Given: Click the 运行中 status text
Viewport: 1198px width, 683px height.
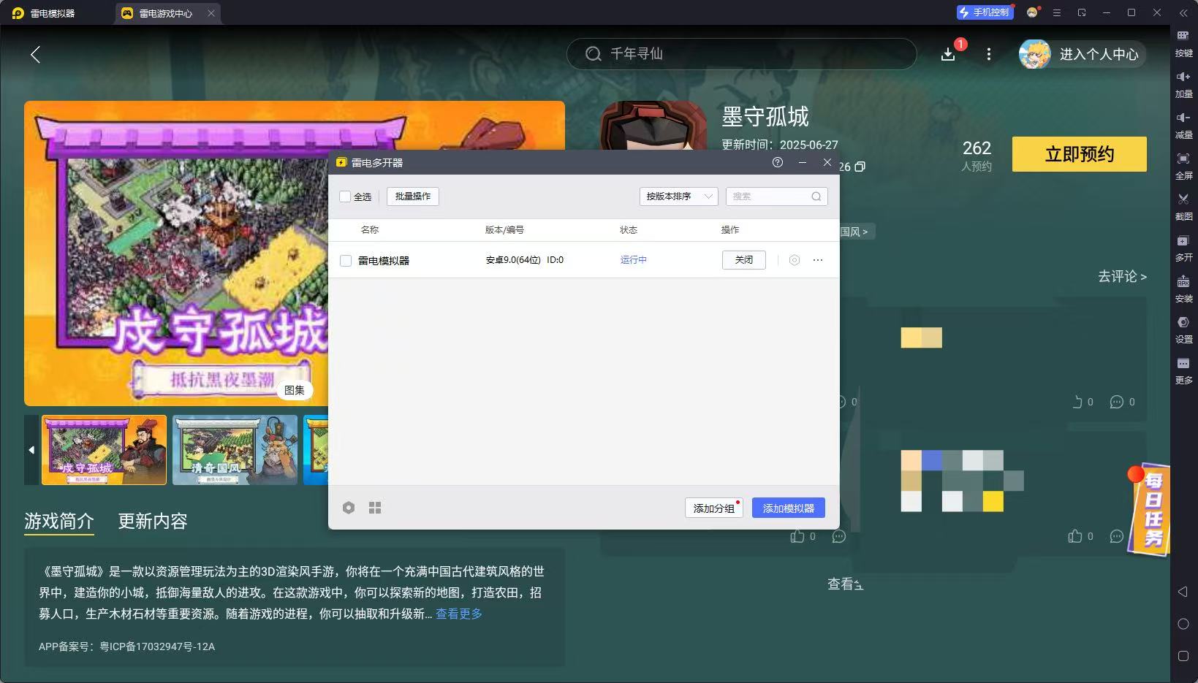Looking at the screenshot, I should click(633, 260).
